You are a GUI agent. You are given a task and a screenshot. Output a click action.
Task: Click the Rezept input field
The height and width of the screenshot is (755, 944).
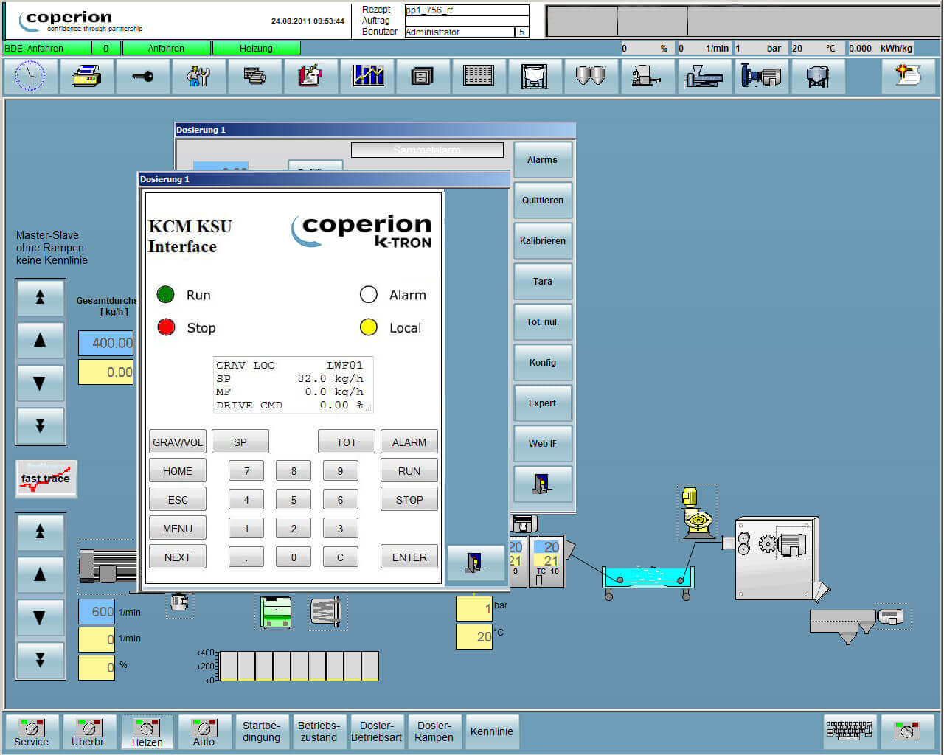[x=467, y=10]
